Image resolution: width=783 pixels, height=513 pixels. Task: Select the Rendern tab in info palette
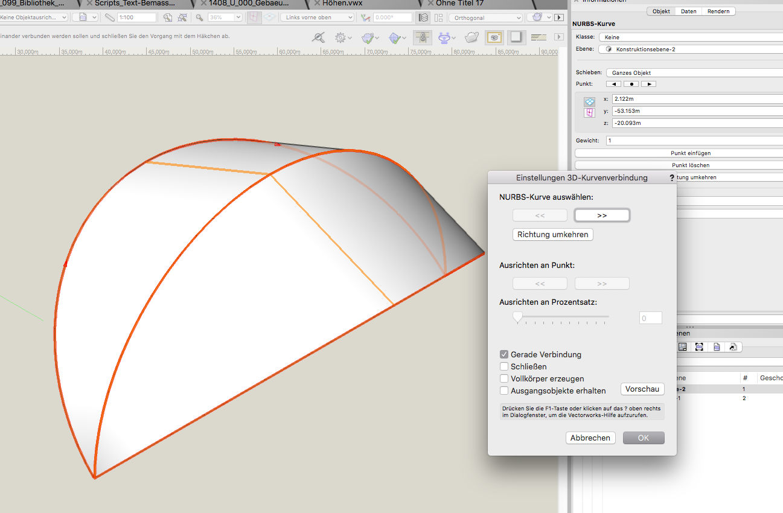point(718,11)
